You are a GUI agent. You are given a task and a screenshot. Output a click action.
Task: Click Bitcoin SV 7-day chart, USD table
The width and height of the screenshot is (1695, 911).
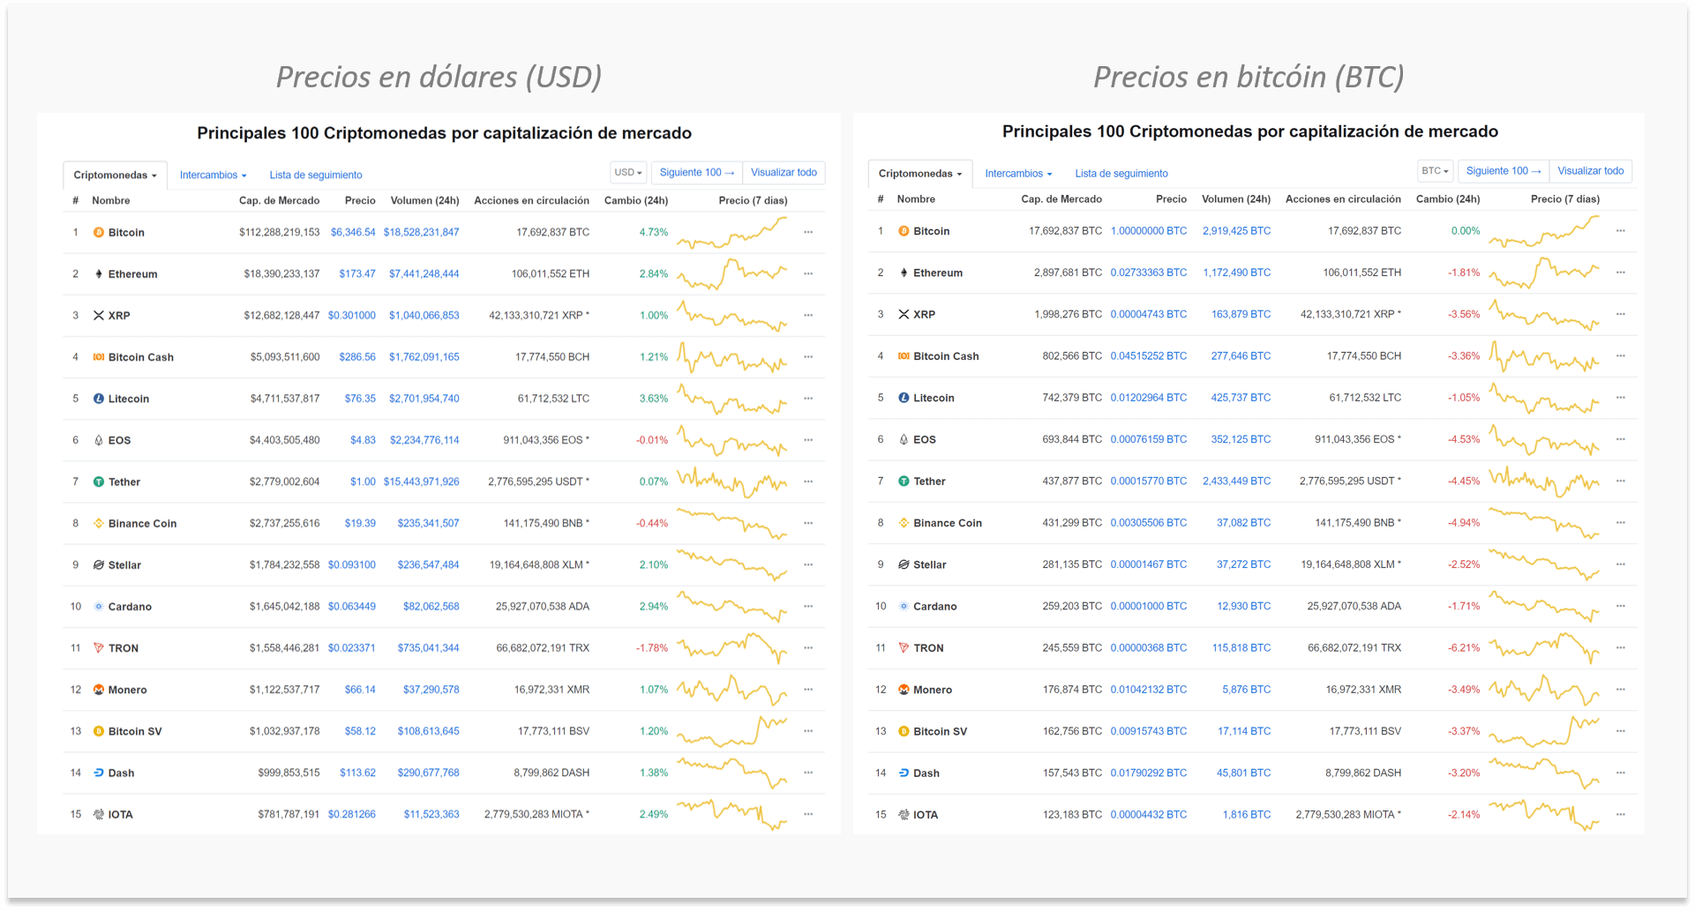[731, 731]
